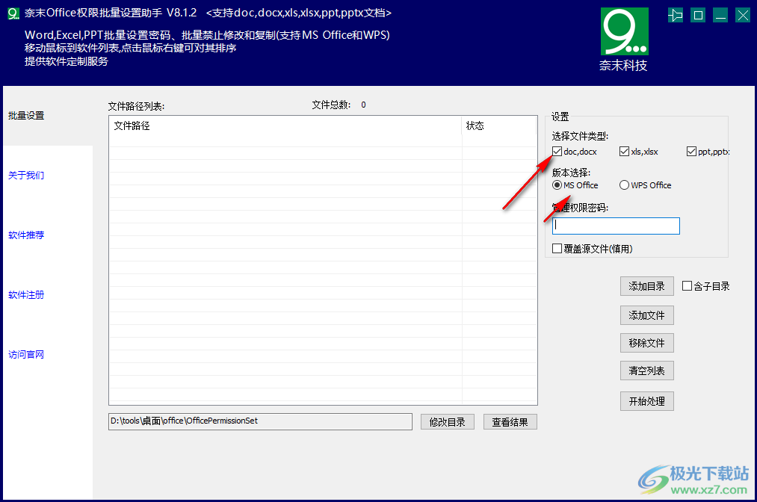
Task: Enable the 含子目录 include subfolders checkbox
Action: click(687, 286)
